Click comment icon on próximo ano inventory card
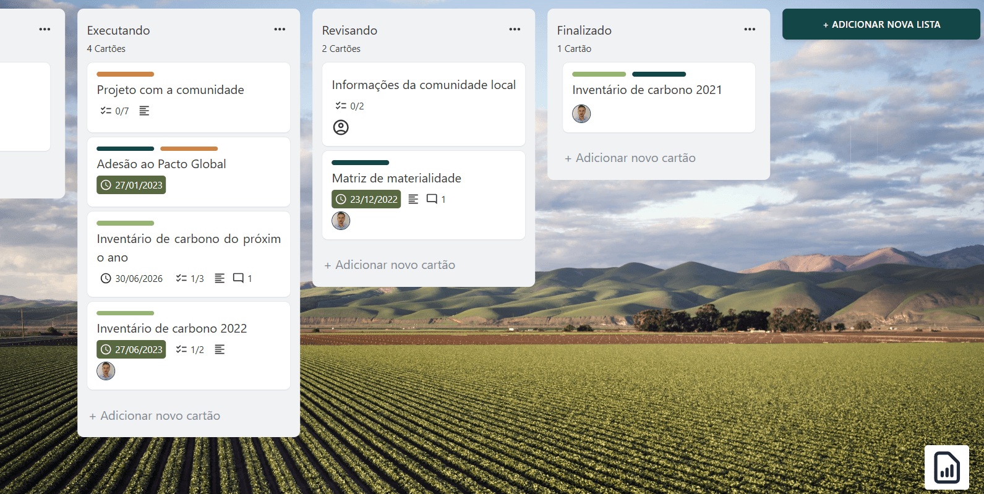 click(238, 278)
